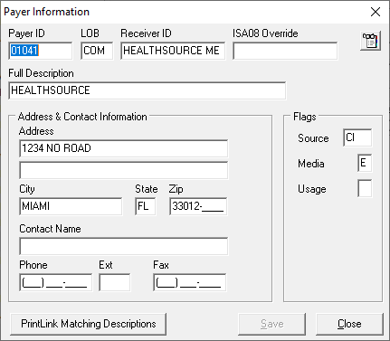
Task: Edit the Full Description field
Action: pos(147,90)
